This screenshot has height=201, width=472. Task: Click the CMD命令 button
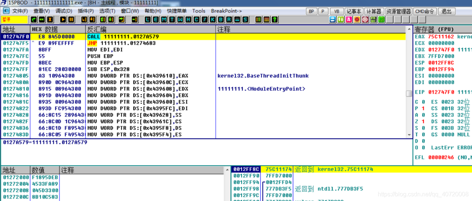coord(425,12)
